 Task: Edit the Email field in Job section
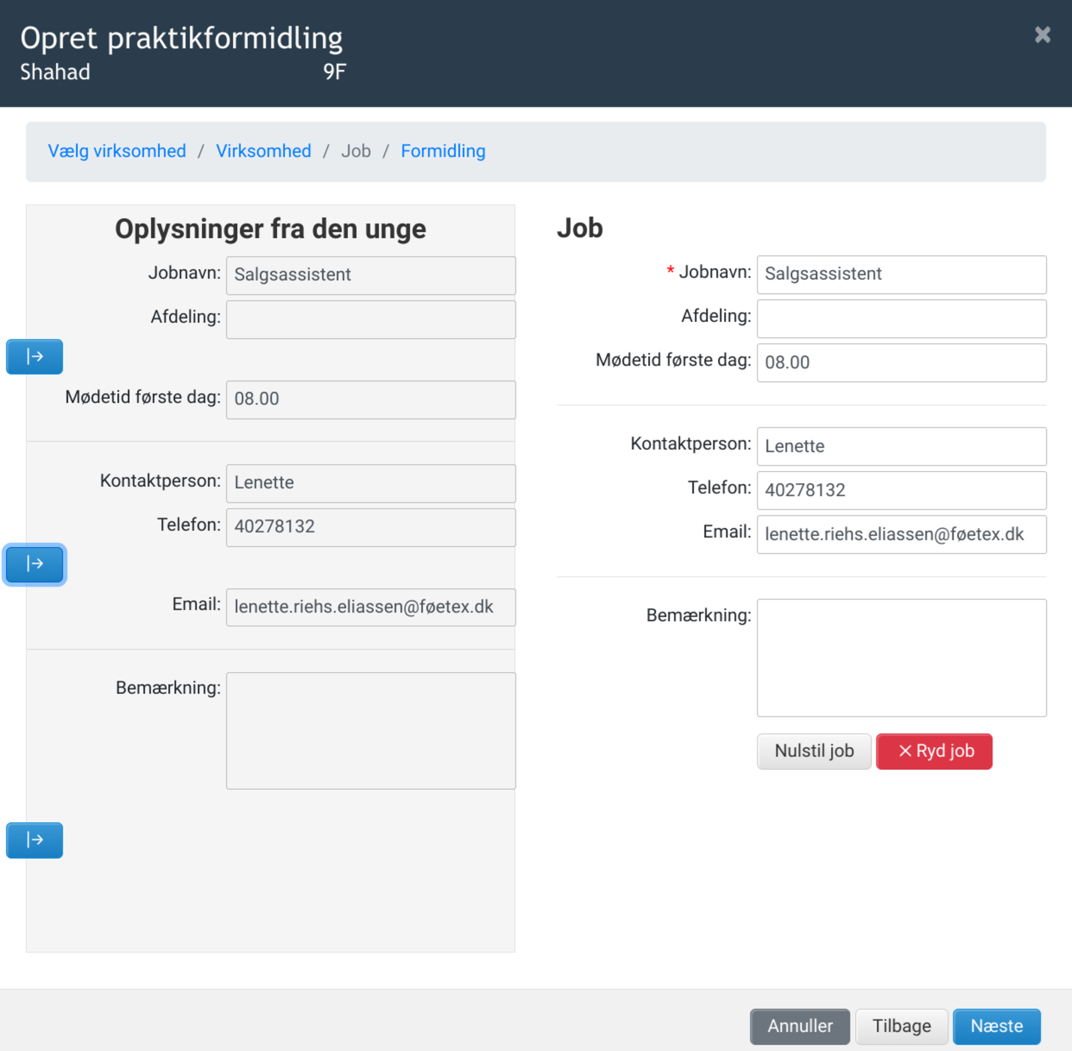click(x=901, y=534)
